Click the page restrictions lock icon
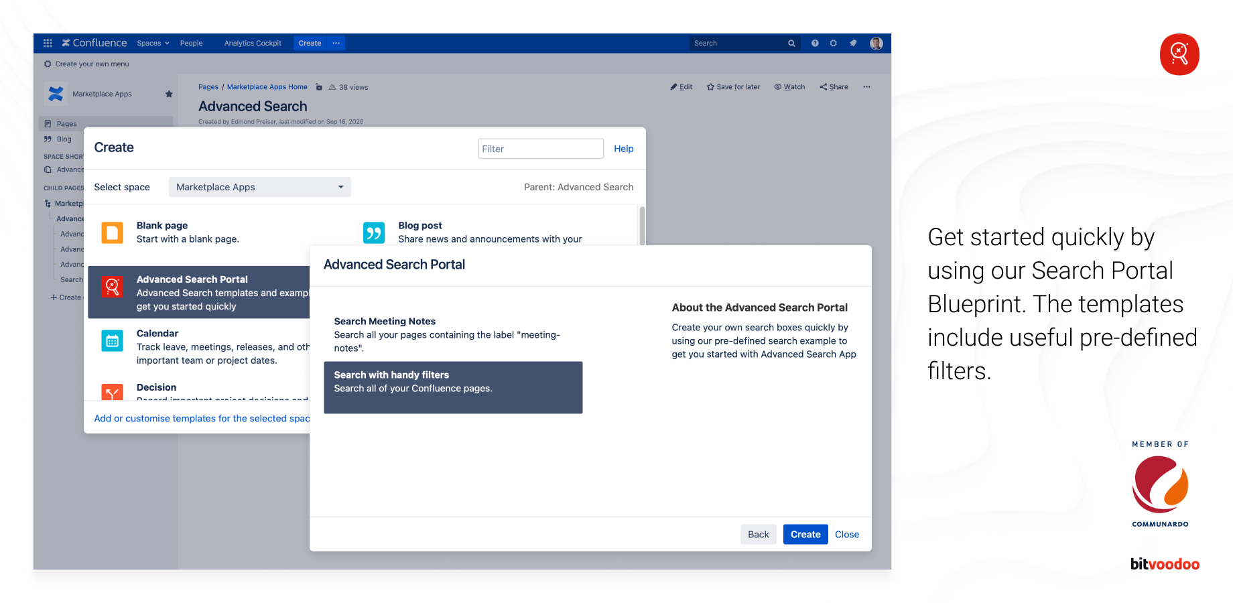 tap(319, 87)
